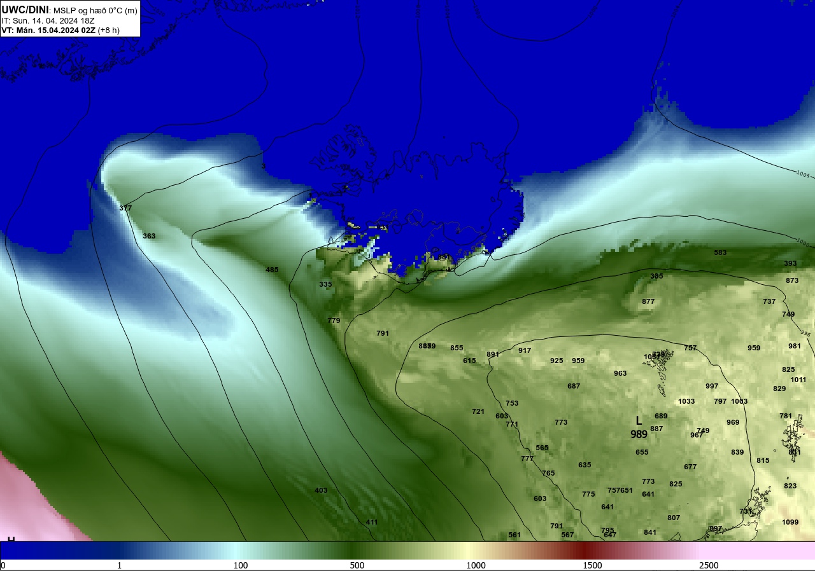The width and height of the screenshot is (815, 571).
Task: Click the 777 height value
Action: pyautogui.click(x=527, y=458)
